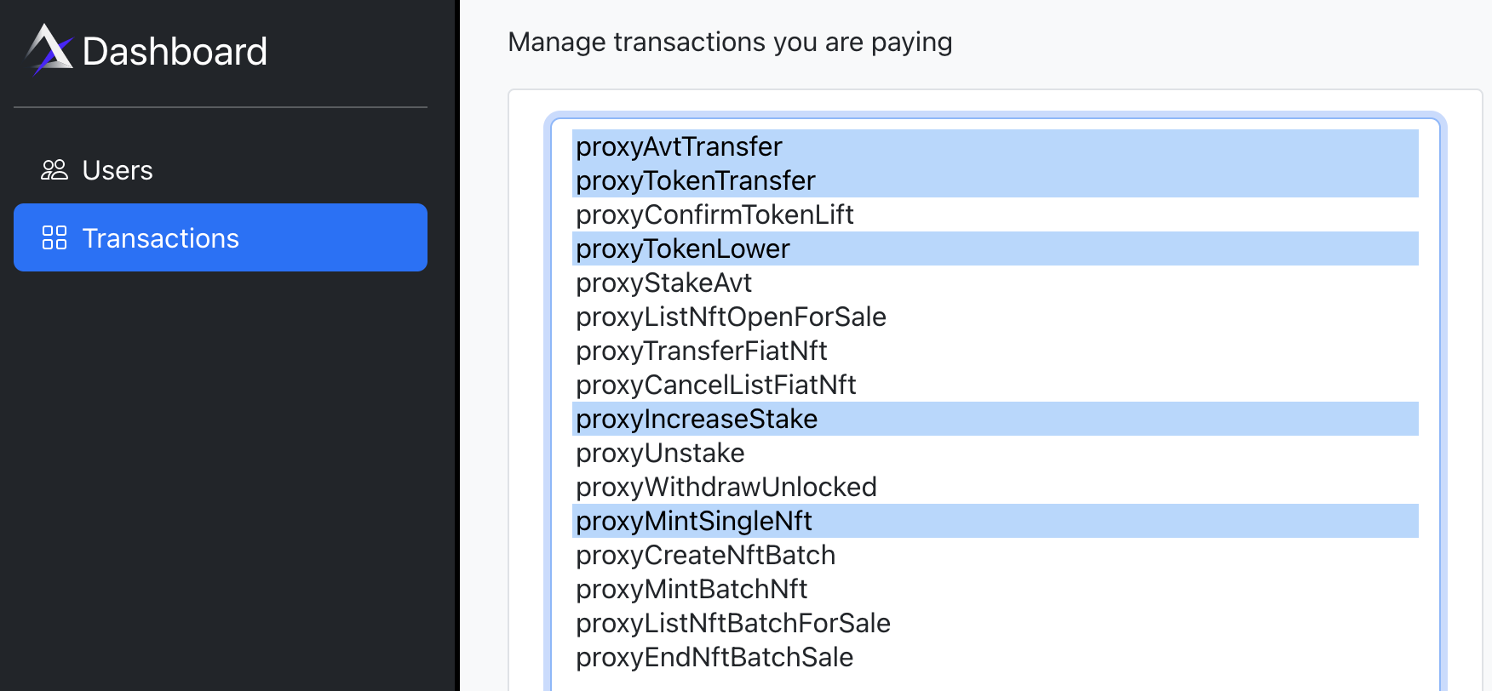Switch to the Transactions section
Screen dimensions: 1492x691
pos(161,238)
